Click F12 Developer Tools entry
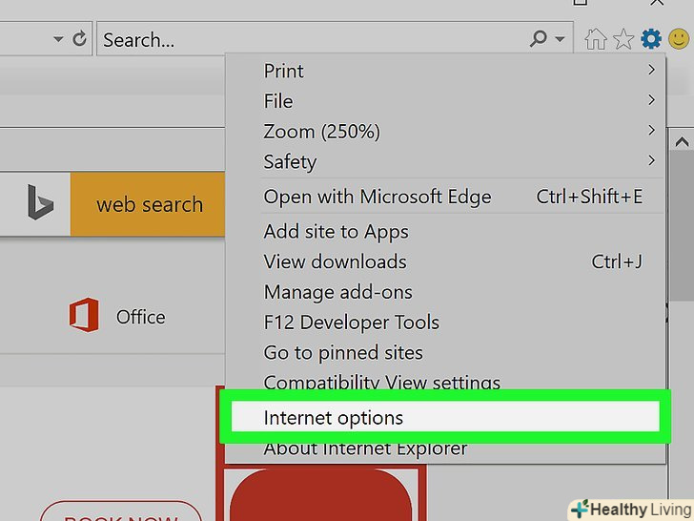Screen dimensions: 694x521 coord(351,323)
